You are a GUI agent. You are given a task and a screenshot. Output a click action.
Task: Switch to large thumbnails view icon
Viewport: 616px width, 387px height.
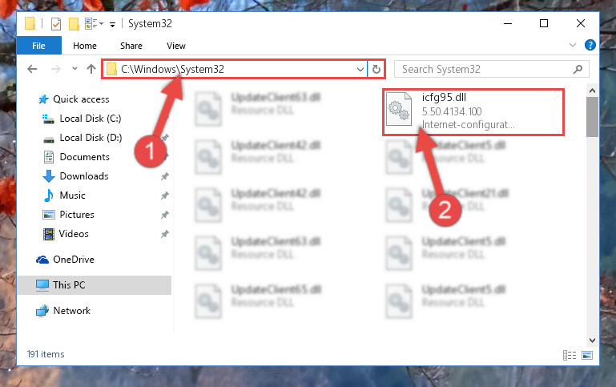coord(587,355)
